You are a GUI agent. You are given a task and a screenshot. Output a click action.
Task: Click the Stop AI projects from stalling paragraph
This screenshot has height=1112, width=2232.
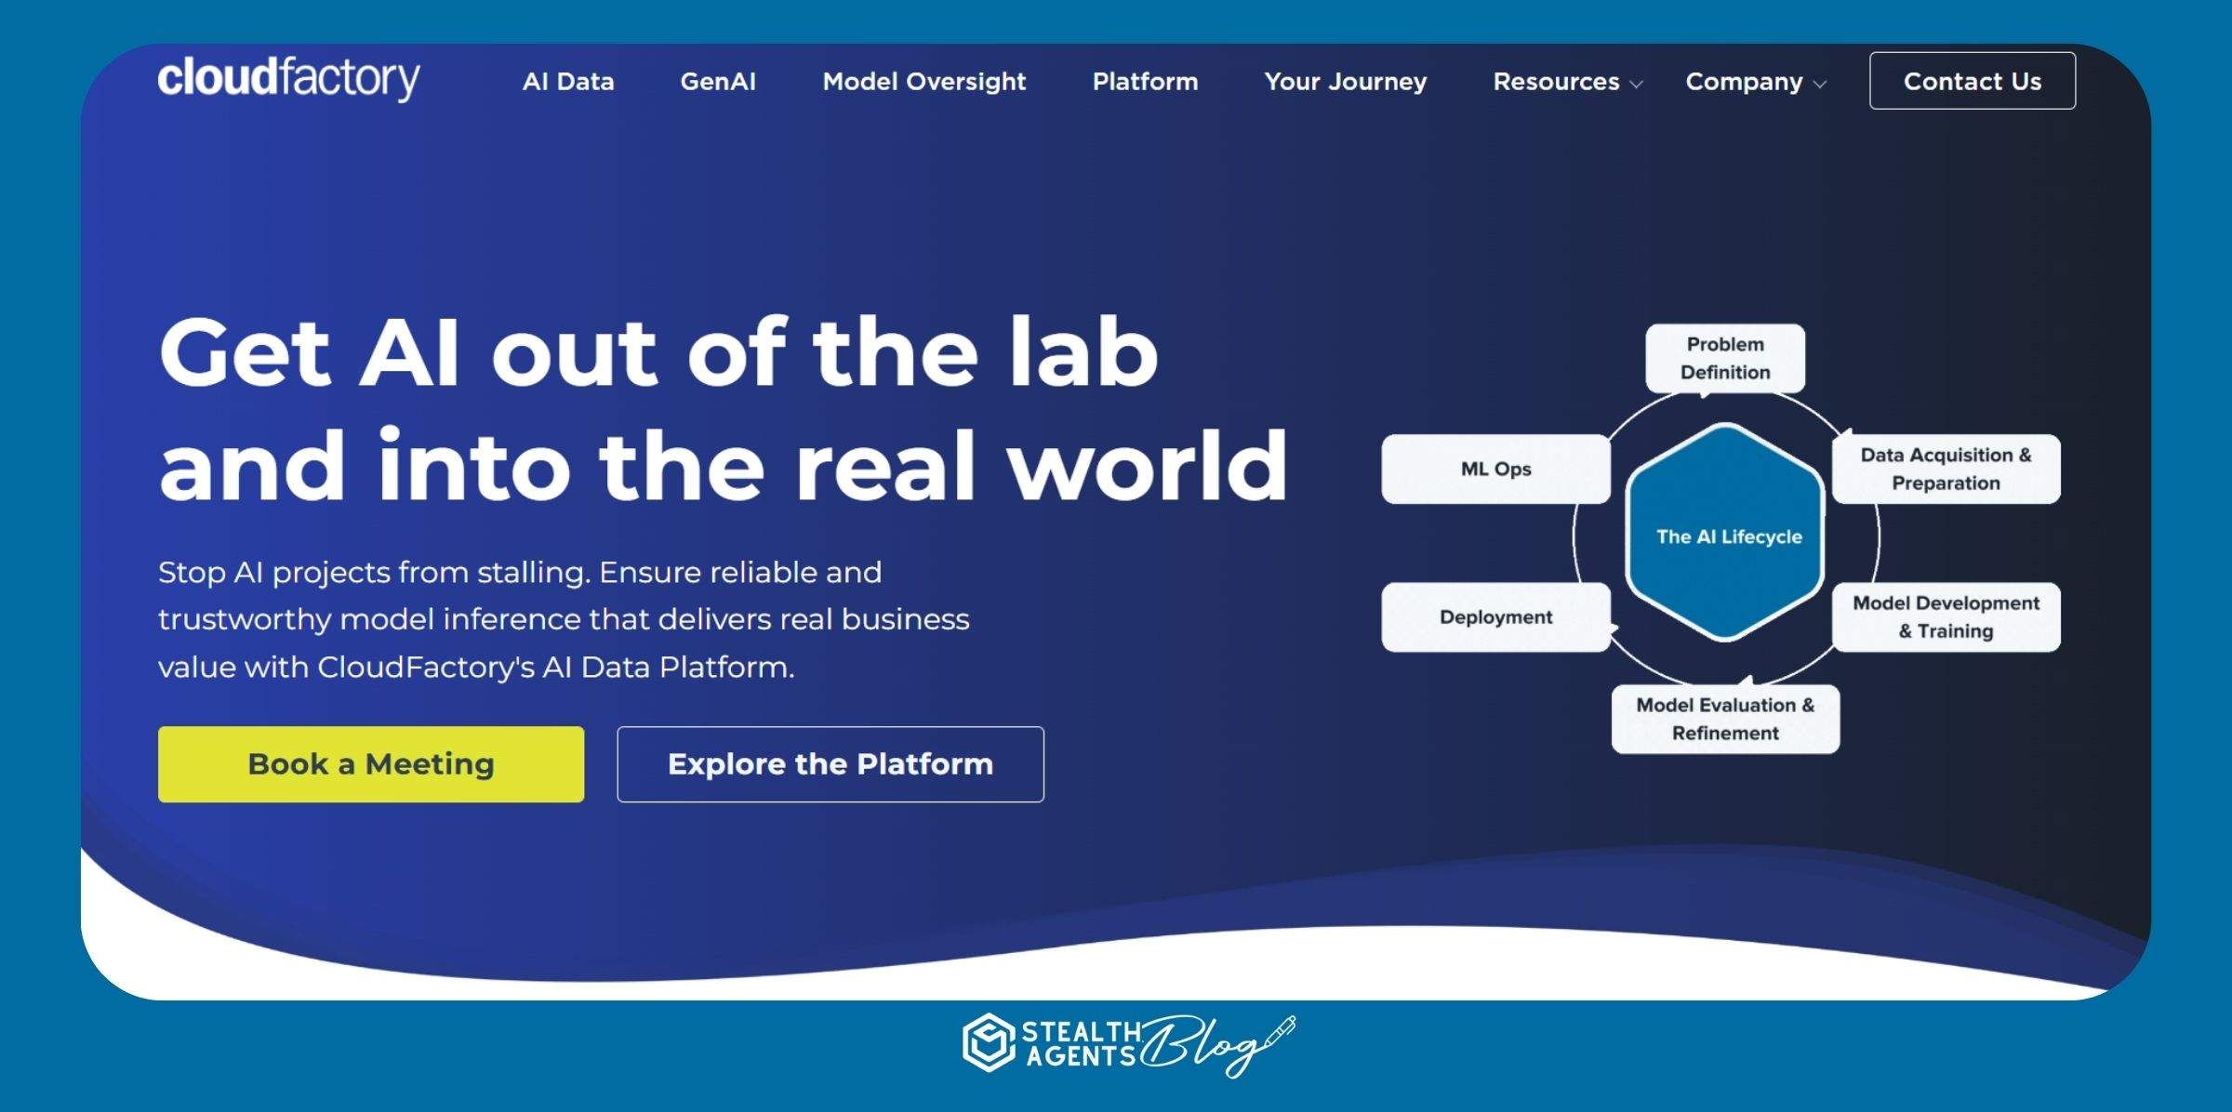[x=564, y=619]
